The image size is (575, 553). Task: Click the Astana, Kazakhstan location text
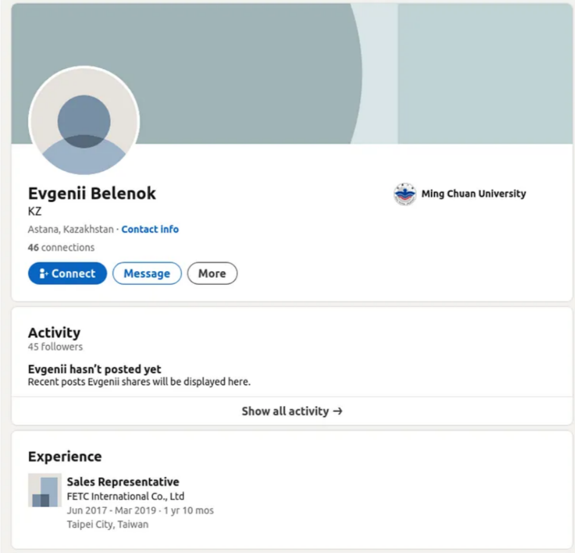71,230
